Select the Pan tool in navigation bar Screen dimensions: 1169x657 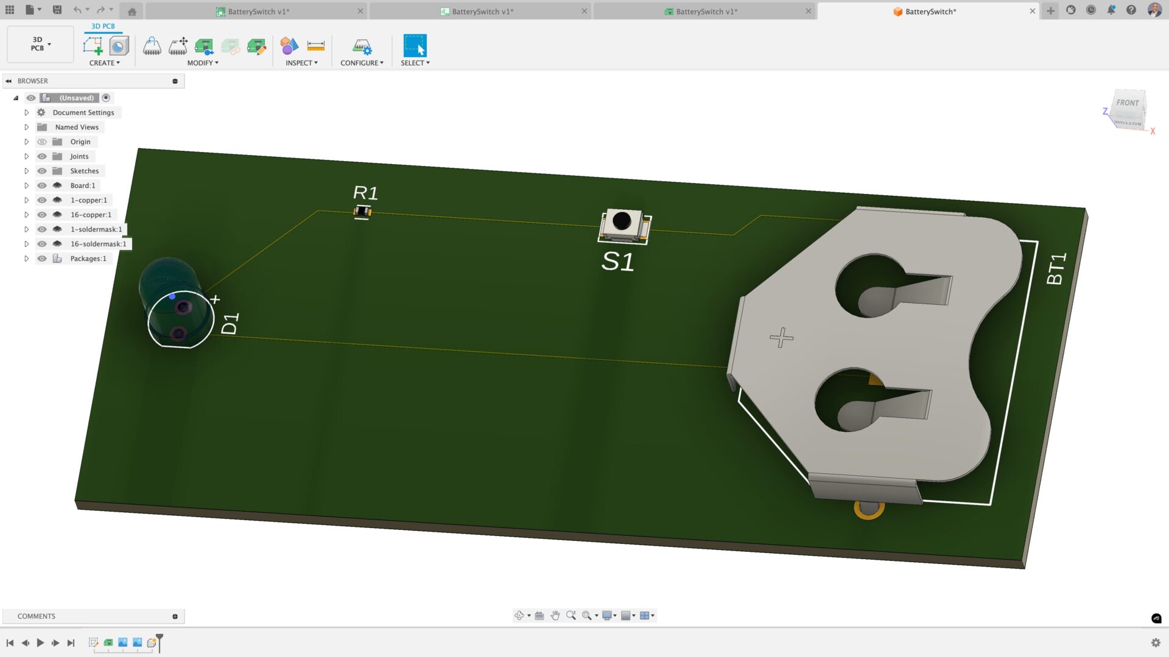(555, 616)
